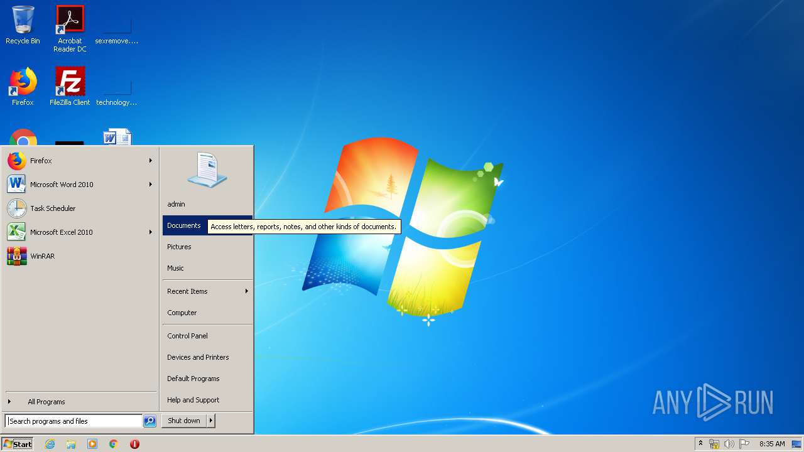The image size is (804, 452).
Task: Open Control Panel from Start menu
Action: pyautogui.click(x=207, y=336)
